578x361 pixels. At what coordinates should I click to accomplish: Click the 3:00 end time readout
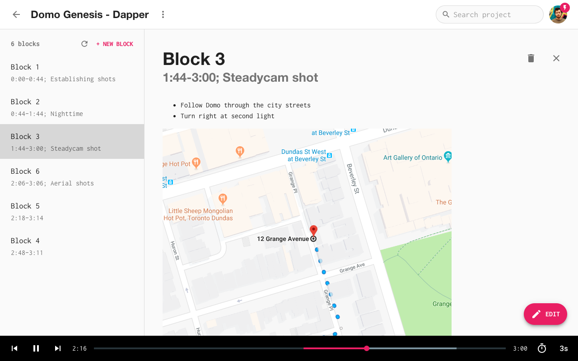520,348
